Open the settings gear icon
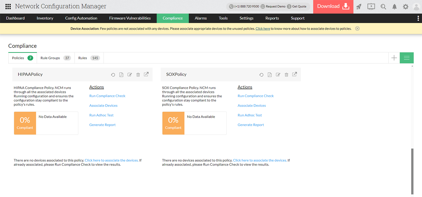422x197 pixels. coord(405,7)
